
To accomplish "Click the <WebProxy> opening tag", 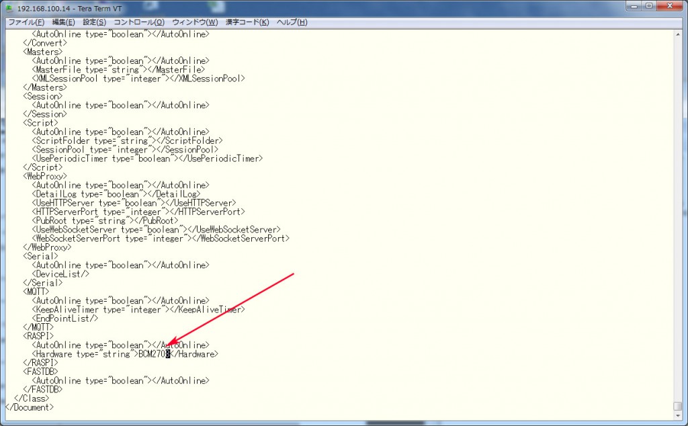I will (x=45, y=176).
